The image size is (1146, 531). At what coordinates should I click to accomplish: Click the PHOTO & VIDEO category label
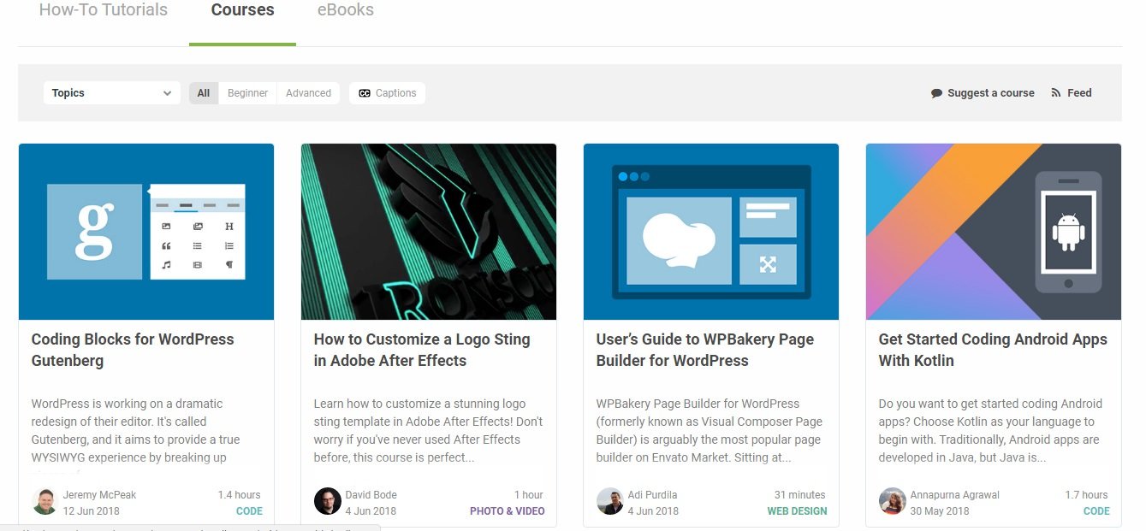pos(508,511)
